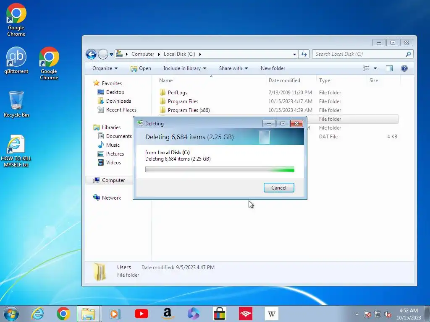Open More options arrow for views
430x322 pixels.
(375, 68)
